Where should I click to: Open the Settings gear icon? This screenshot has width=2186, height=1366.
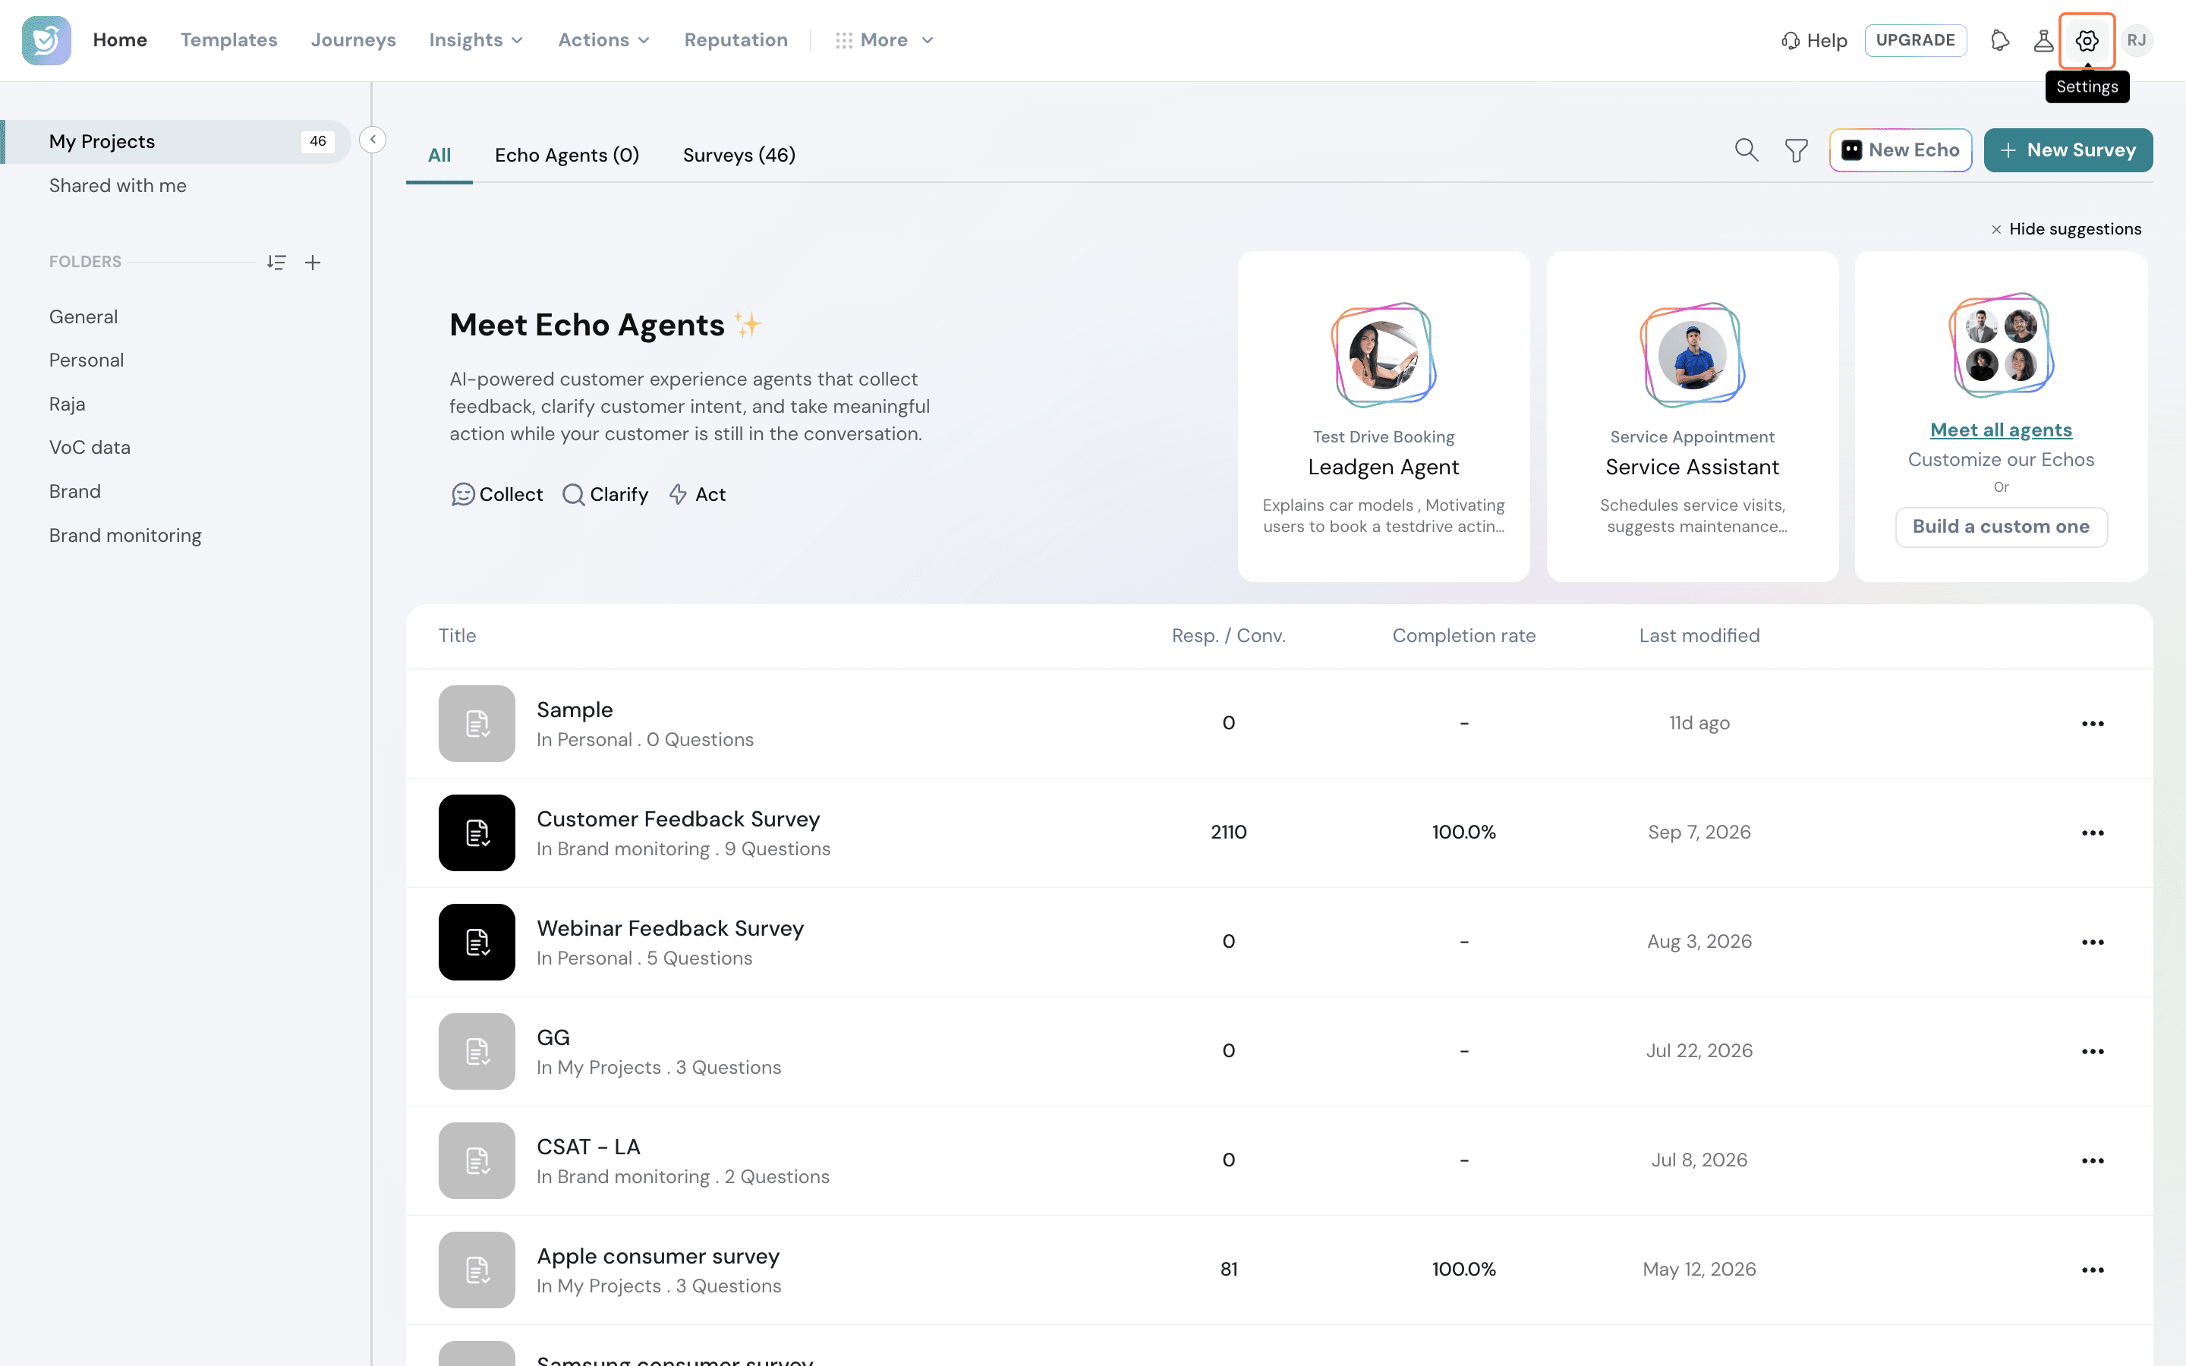(x=2087, y=41)
